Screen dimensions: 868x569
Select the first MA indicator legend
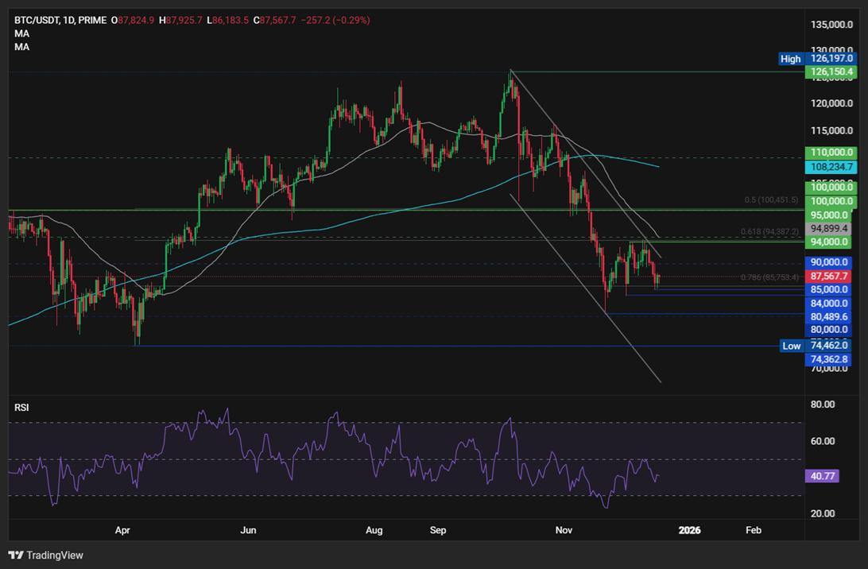21,33
